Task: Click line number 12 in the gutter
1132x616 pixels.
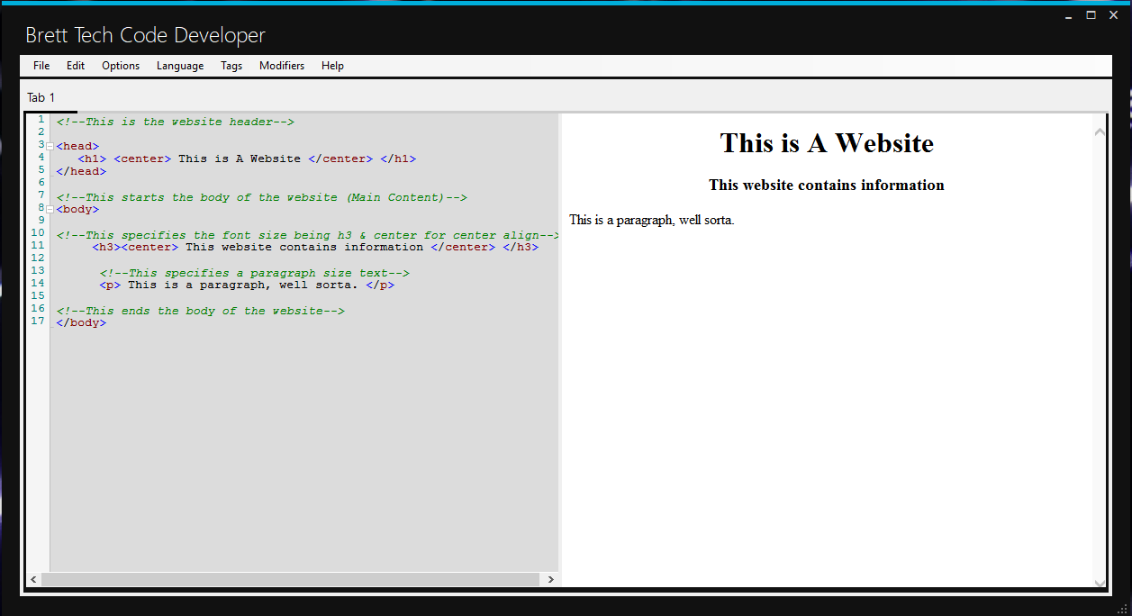Action: point(38,258)
